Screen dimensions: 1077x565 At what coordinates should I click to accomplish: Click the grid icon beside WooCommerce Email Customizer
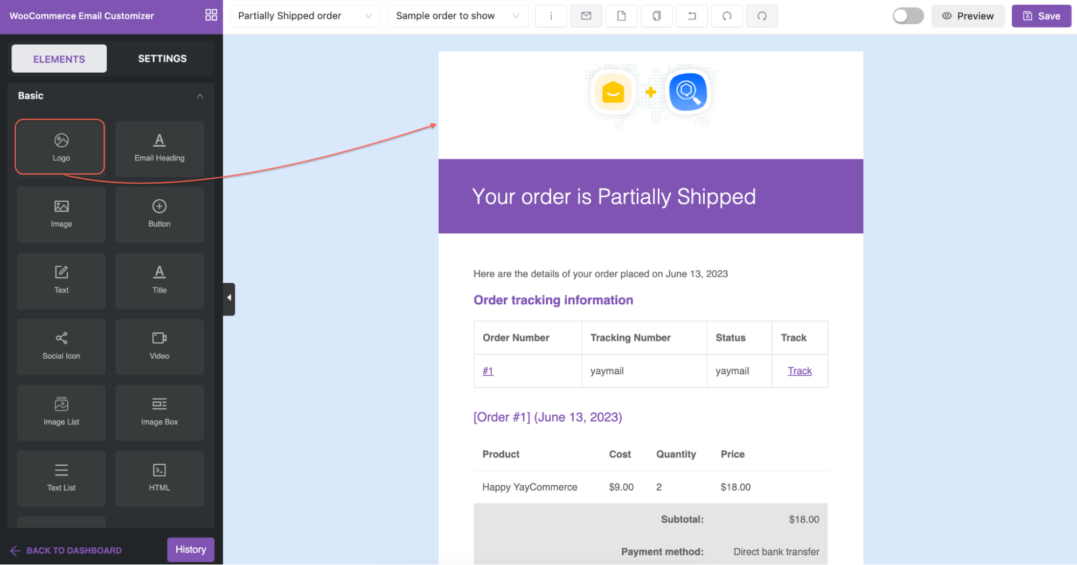pyautogui.click(x=211, y=15)
